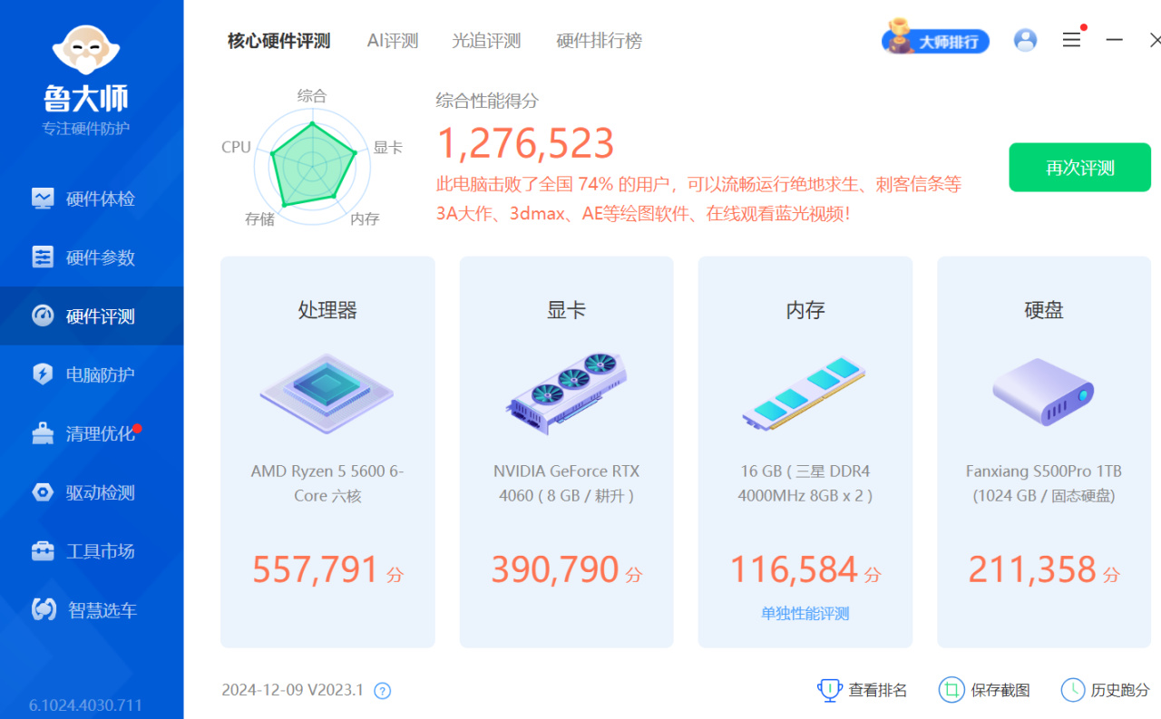Open 清理优化 icon in sidebar
The width and height of the screenshot is (1161, 719).
click(x=43, y=433)
